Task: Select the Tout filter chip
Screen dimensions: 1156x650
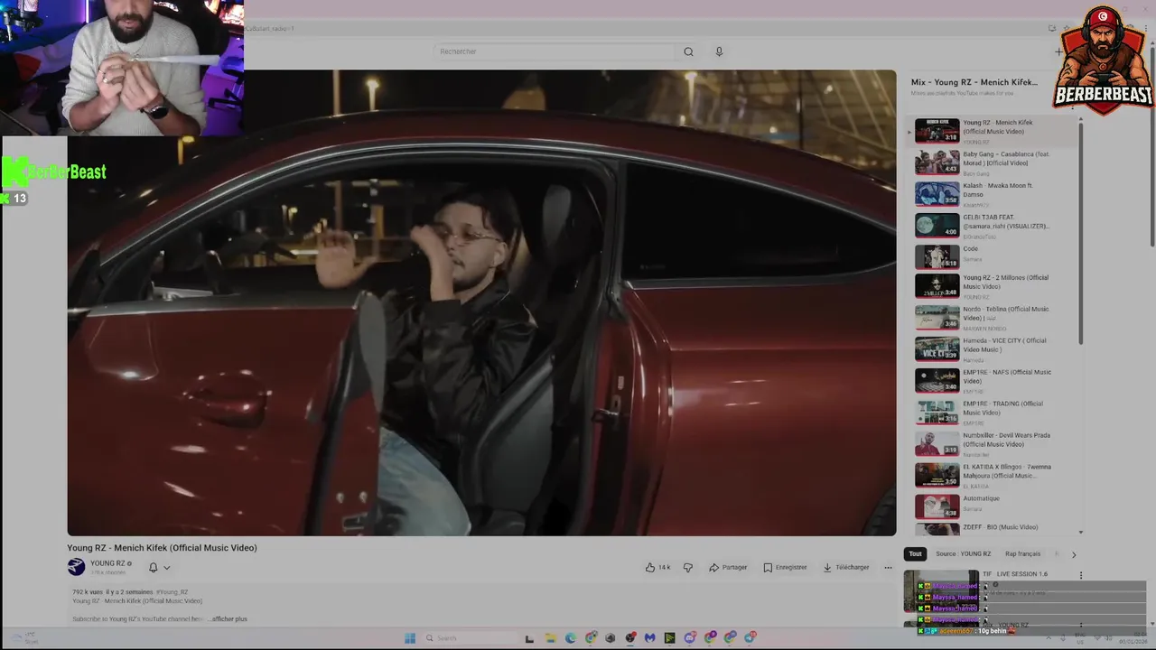Action: 915,553
